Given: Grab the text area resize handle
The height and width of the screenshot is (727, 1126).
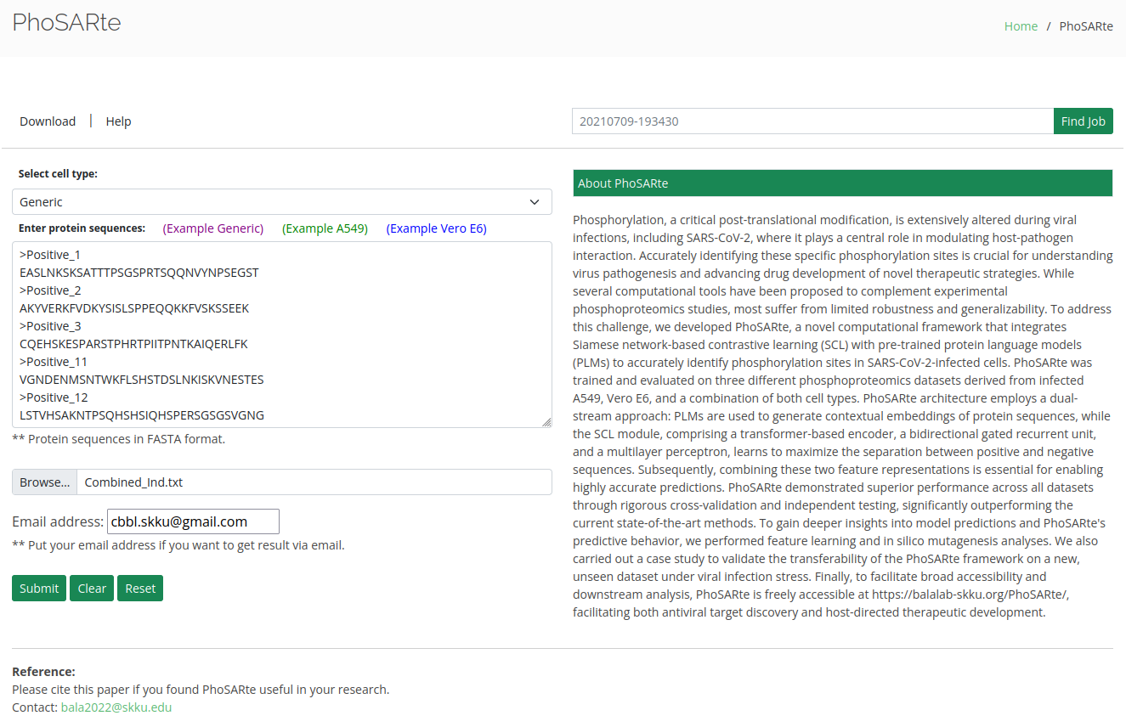Looking at the screenshot, I should coord(546,421).
